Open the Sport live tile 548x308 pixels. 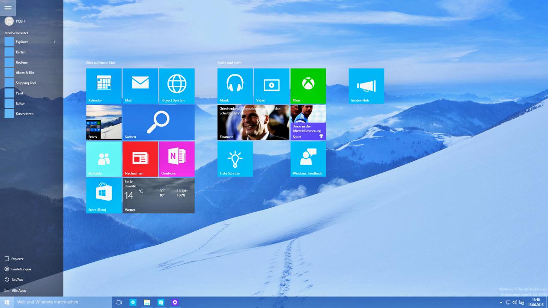(x=308, y=122)
